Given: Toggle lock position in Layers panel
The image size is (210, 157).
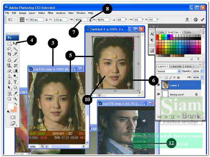Looking at the screenshot, I should point(174,77).
